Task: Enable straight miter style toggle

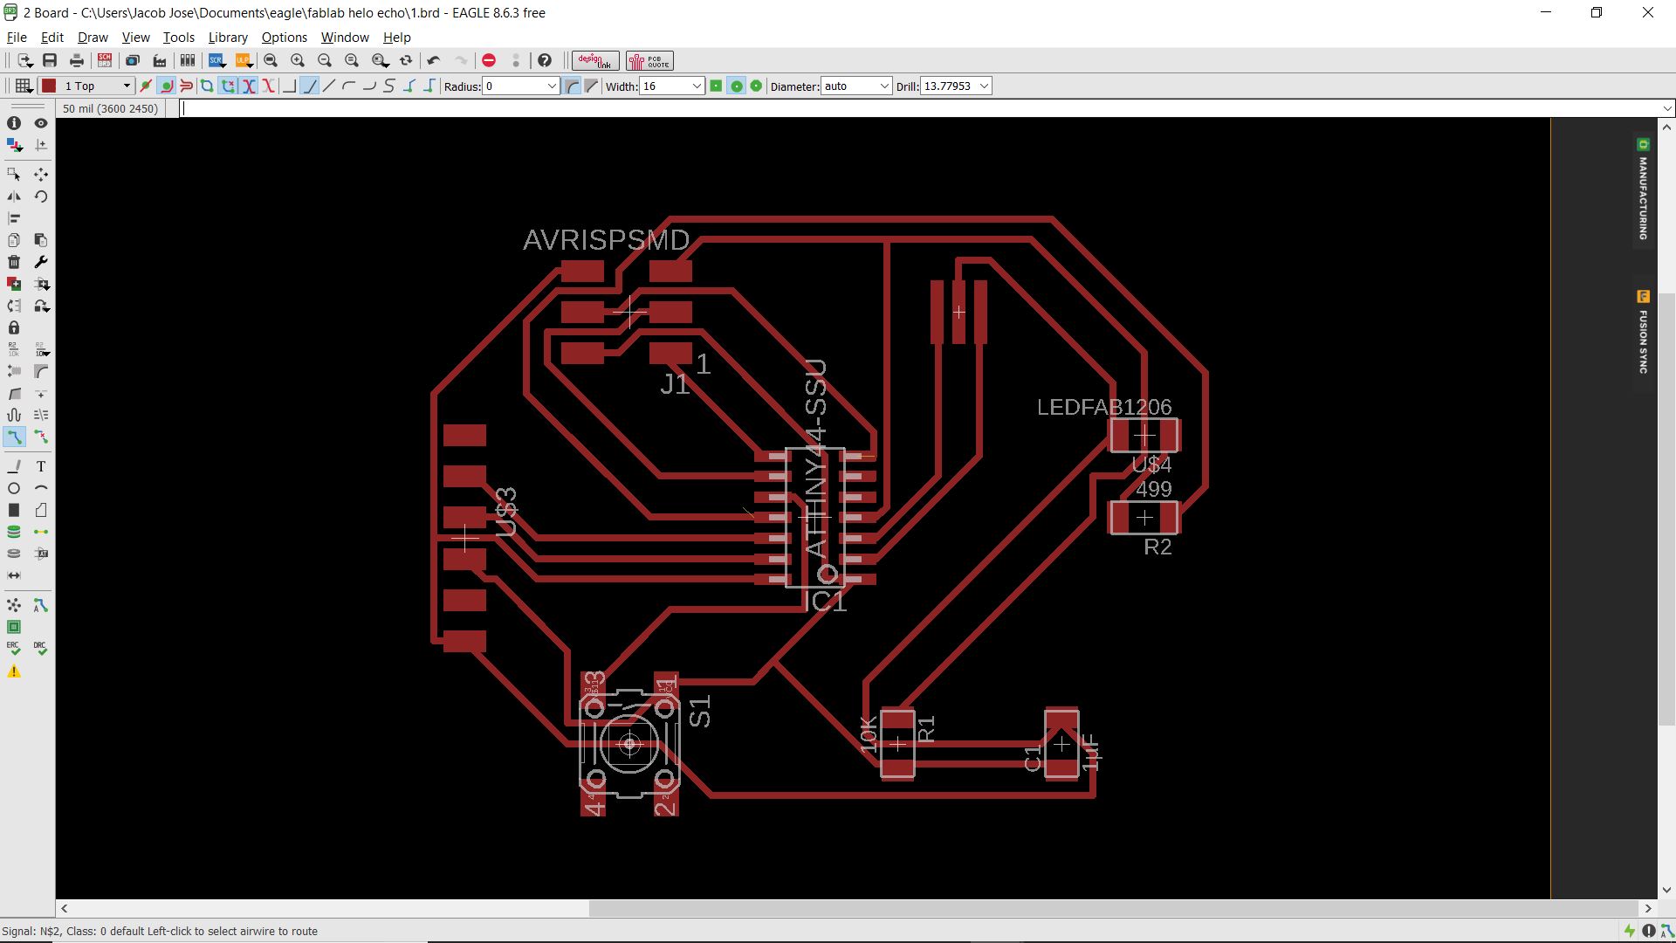Action: click(592, 86)
